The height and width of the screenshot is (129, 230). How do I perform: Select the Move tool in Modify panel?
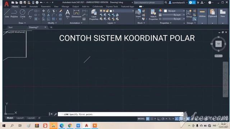pyautogui.click(x=43, y=11)
